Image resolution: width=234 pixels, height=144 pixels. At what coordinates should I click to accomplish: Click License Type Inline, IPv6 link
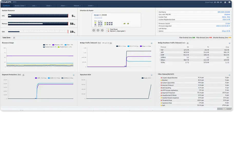[226, 17]
